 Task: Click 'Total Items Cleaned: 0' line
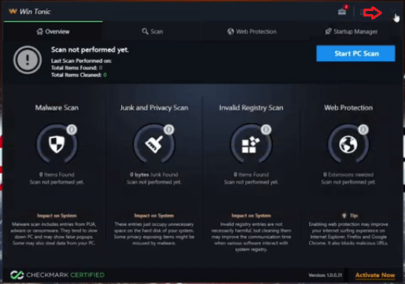79,75
